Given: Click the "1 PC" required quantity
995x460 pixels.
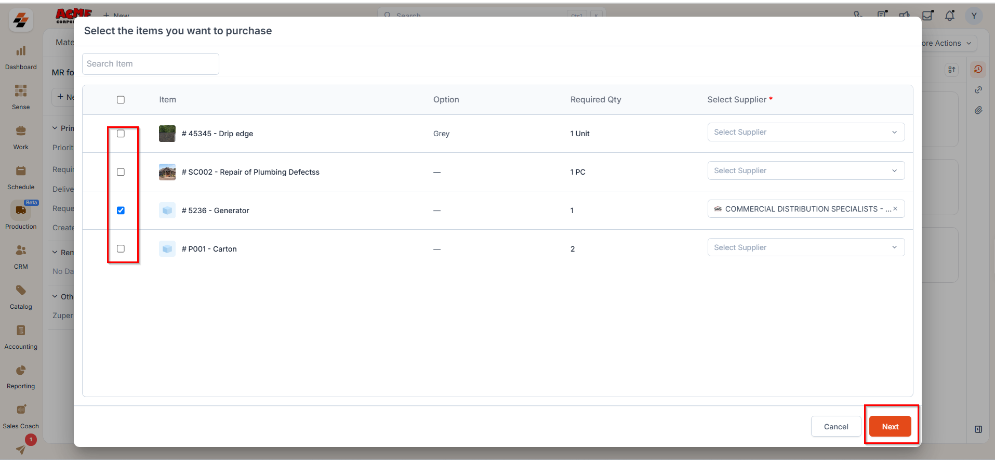Looking at the screenshot, I should click(578, 172).
